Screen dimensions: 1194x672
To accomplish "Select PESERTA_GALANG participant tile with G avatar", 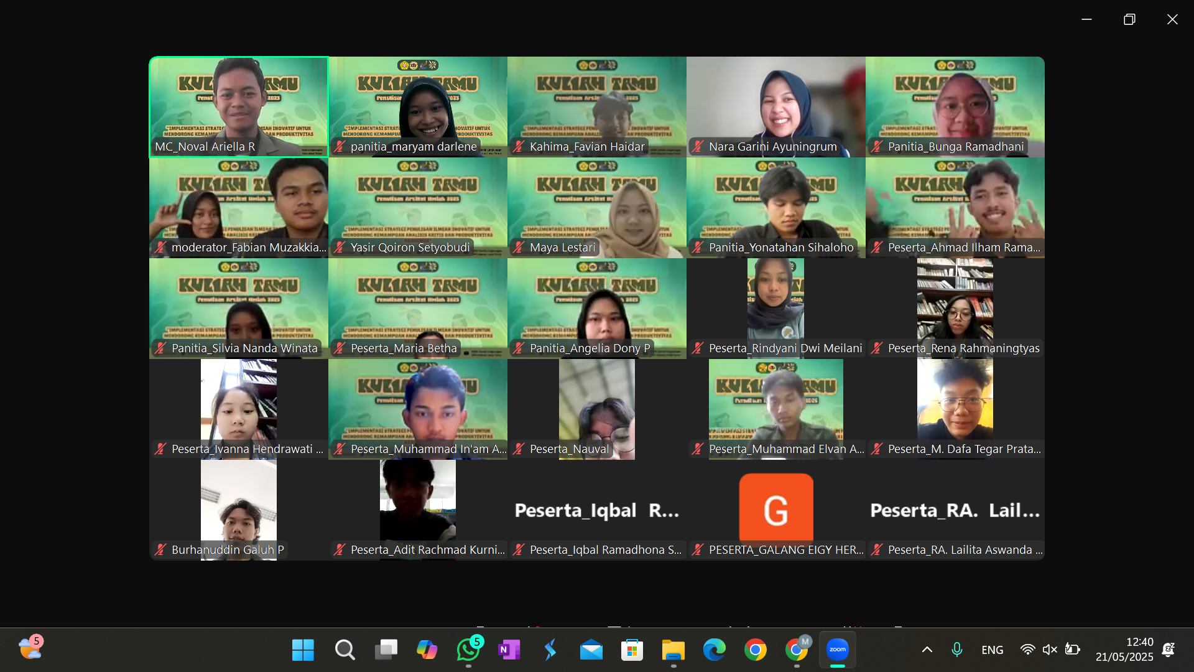I will click(x=775, y=509).
